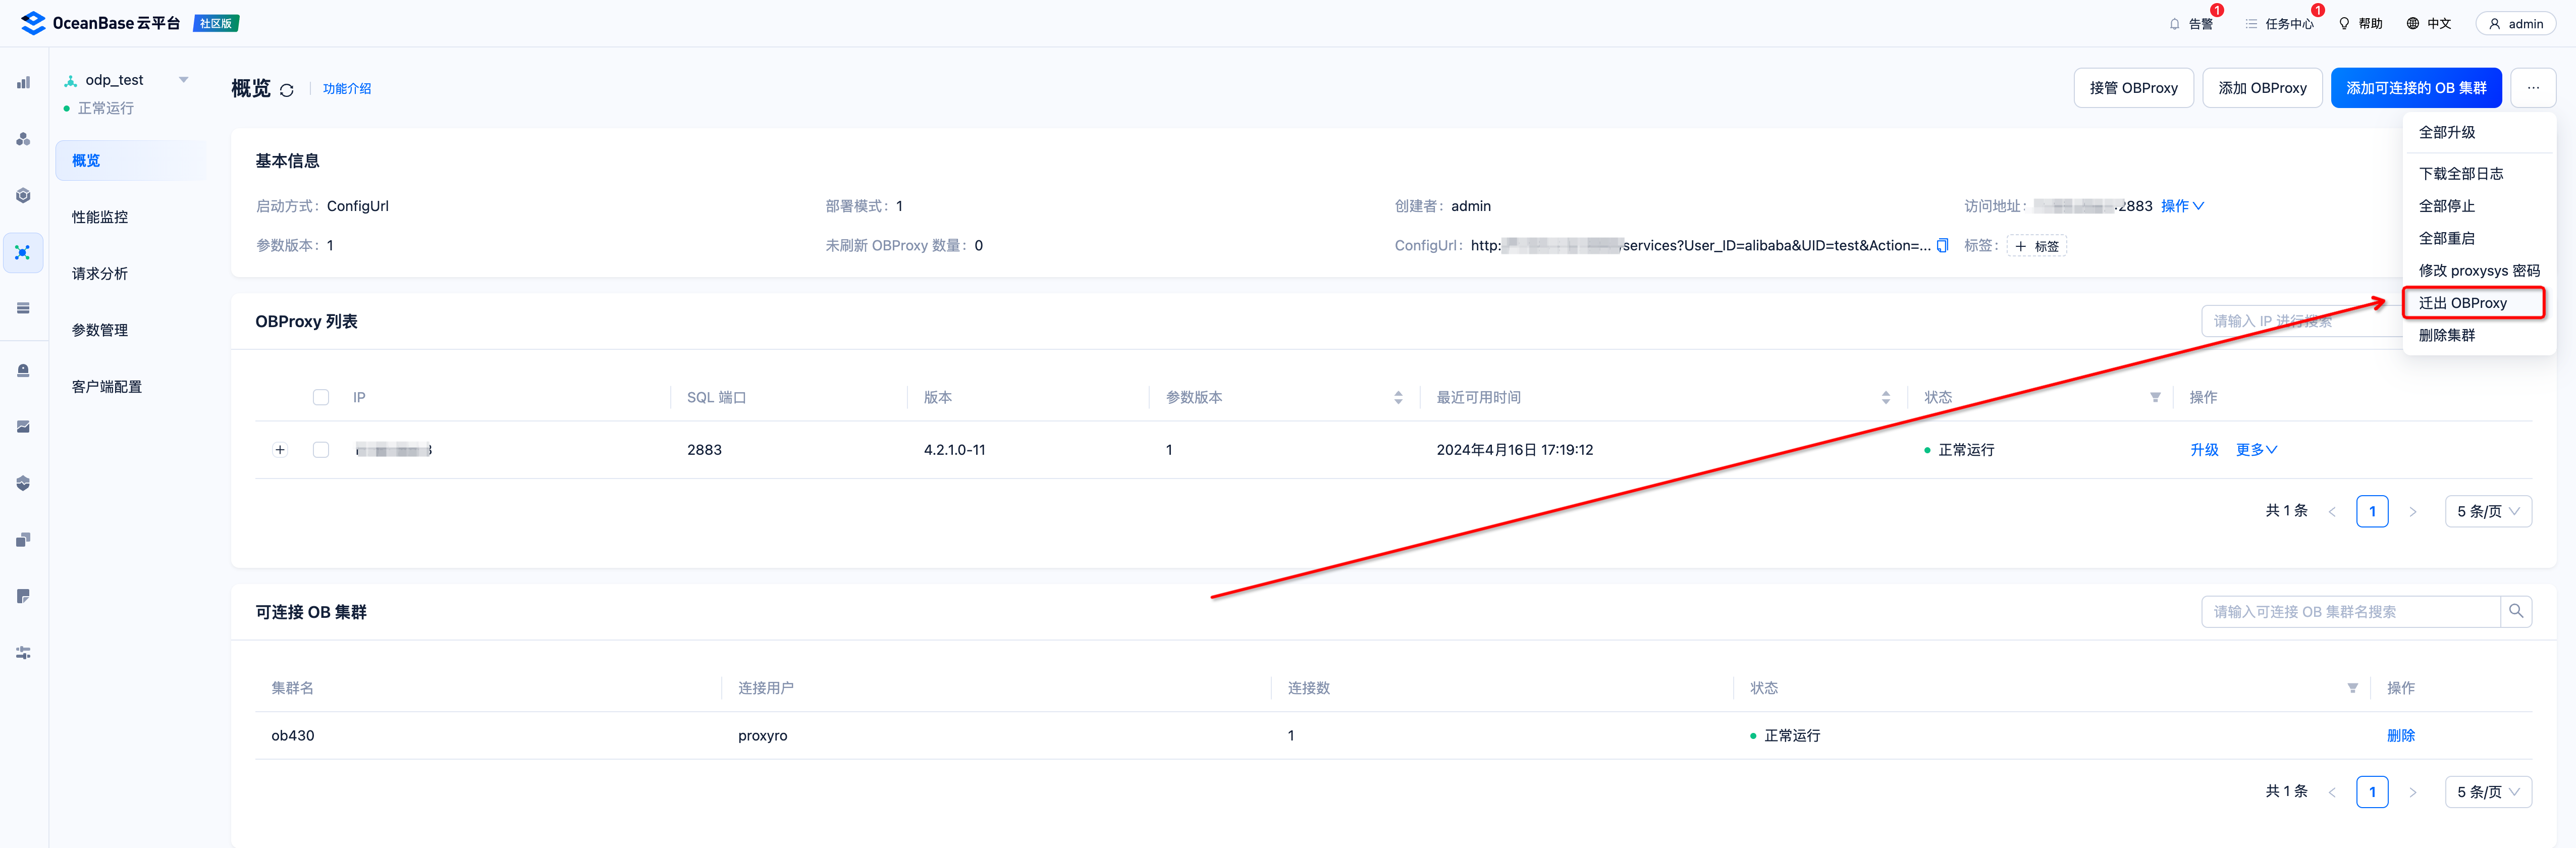
Task: Expand the 更多 dropdown in operations
Action: (2256, 450)
